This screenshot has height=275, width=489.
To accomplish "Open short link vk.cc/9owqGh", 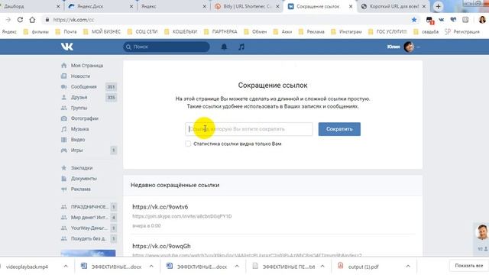I will 161,246.
